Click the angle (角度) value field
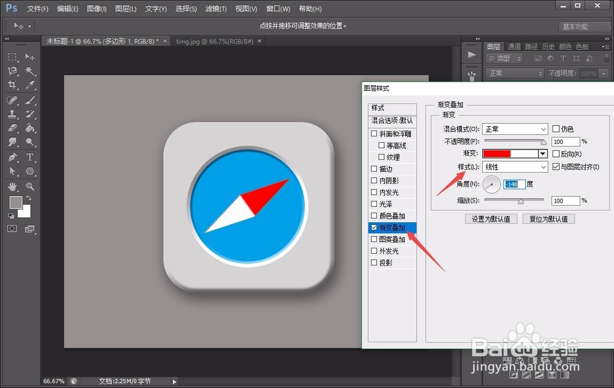Screen dimensions: 614x388 click(x=515, y=184)
